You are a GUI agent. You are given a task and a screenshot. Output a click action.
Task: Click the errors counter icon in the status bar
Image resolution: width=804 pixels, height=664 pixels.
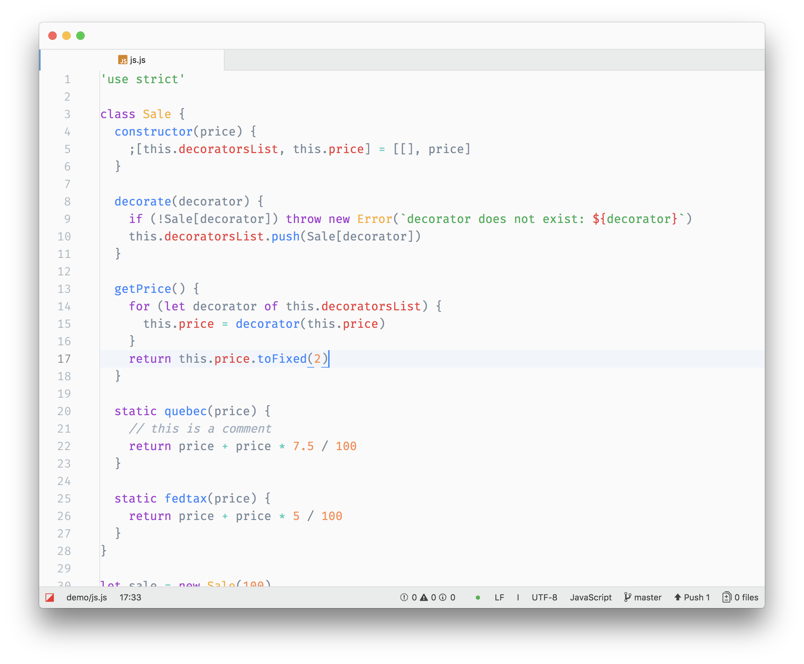pyautogui.click(x=404, y=598)
